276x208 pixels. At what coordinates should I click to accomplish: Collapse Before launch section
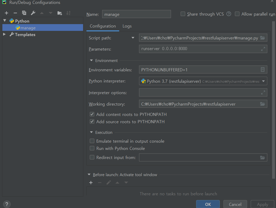pos(89,175)
